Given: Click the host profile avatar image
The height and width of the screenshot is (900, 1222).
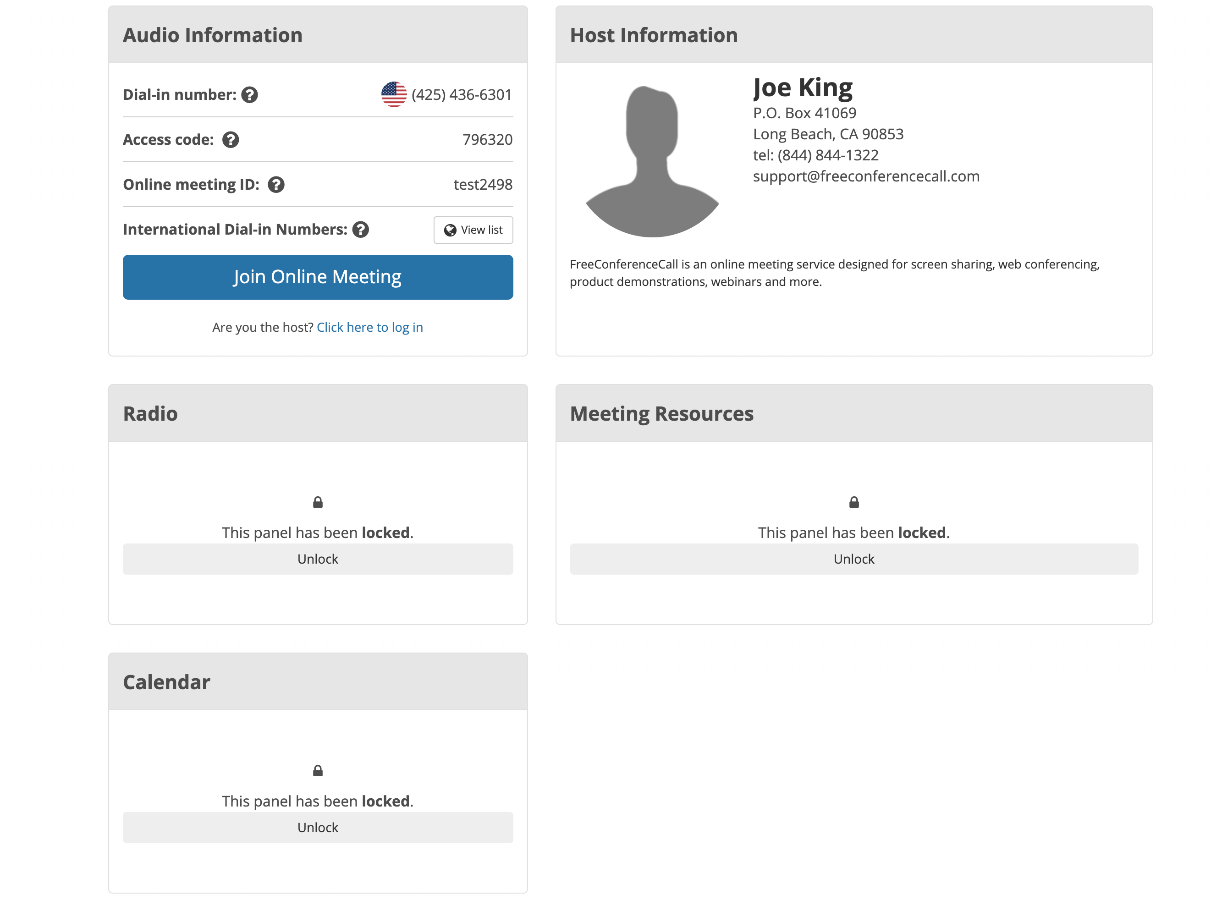Looking at the screenshot, I should coord(652,162).
